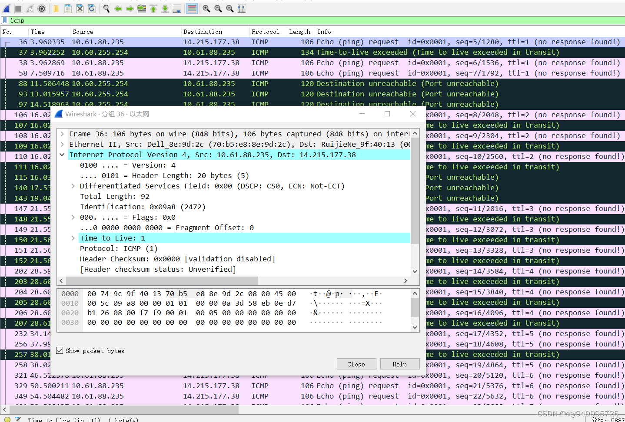Expand the Flags: 0x0 node

(x=73, y=217)
